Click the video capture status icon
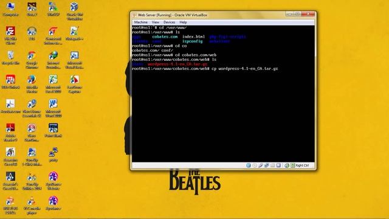Image resolution: width=389 pixels, height=219 pixels. pos(278,165)
